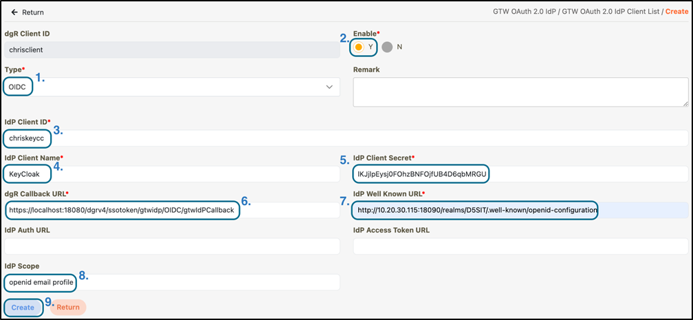Click the empty IdP Auth URL field
The width and height of the screenshot is (693, 320).
point(172,246)
